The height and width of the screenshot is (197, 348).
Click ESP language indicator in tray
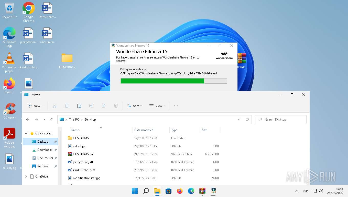click(x=305, y=191)
